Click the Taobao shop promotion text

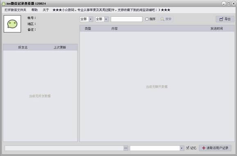(x=111, y=10)
